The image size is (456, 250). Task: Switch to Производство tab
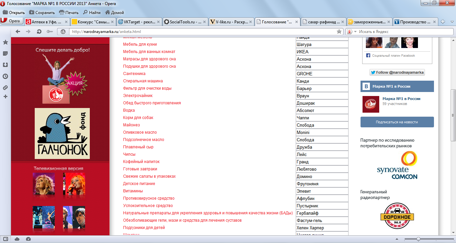[415, 22]
